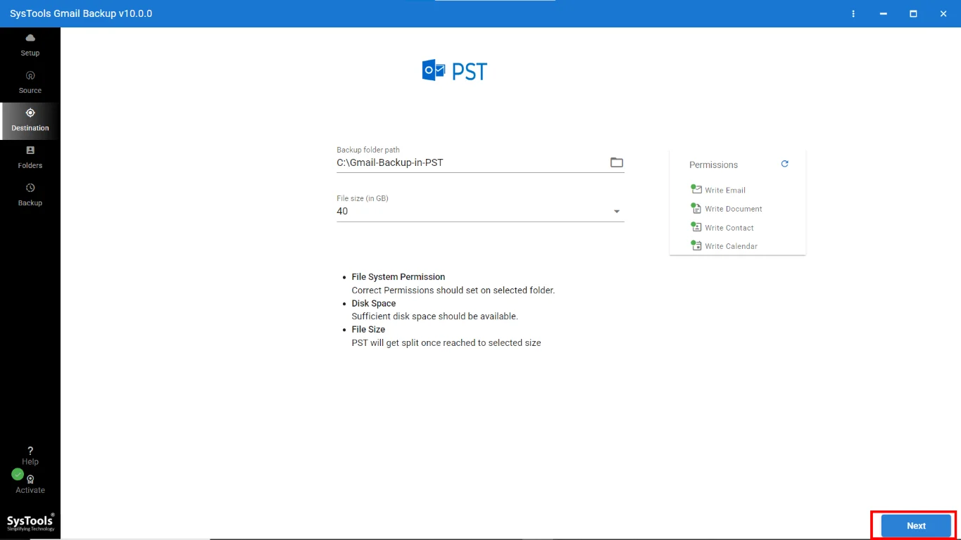Click the Write Document permission icon
Image resolution: width=961 pixels, height=540 pixels.
coord(696,208)
